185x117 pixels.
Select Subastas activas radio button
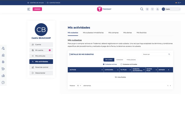click(x=104, y=64)
